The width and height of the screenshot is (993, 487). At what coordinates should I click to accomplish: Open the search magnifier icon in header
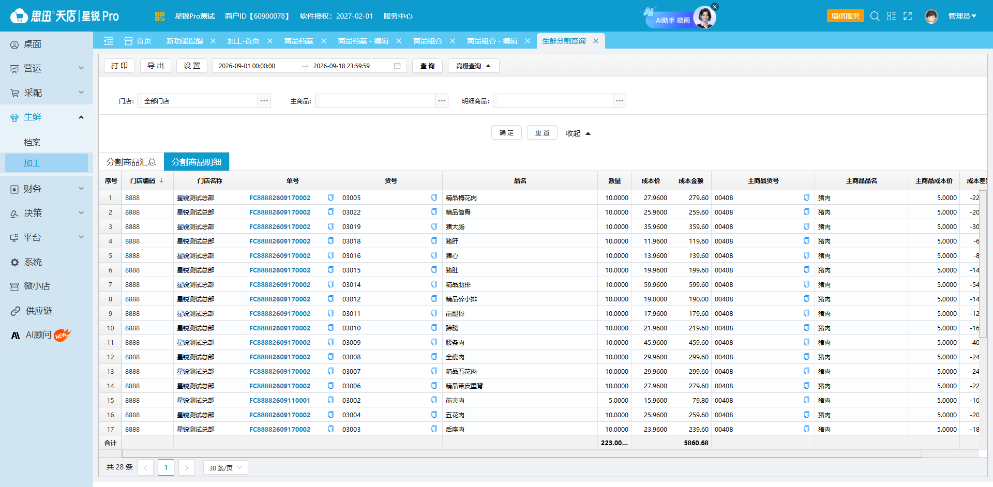coord(875,16)
